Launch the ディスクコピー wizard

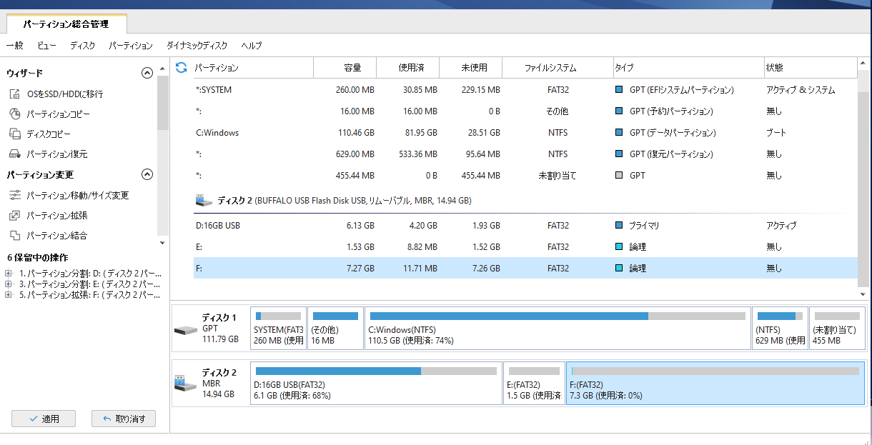click(x=49, y=134)
